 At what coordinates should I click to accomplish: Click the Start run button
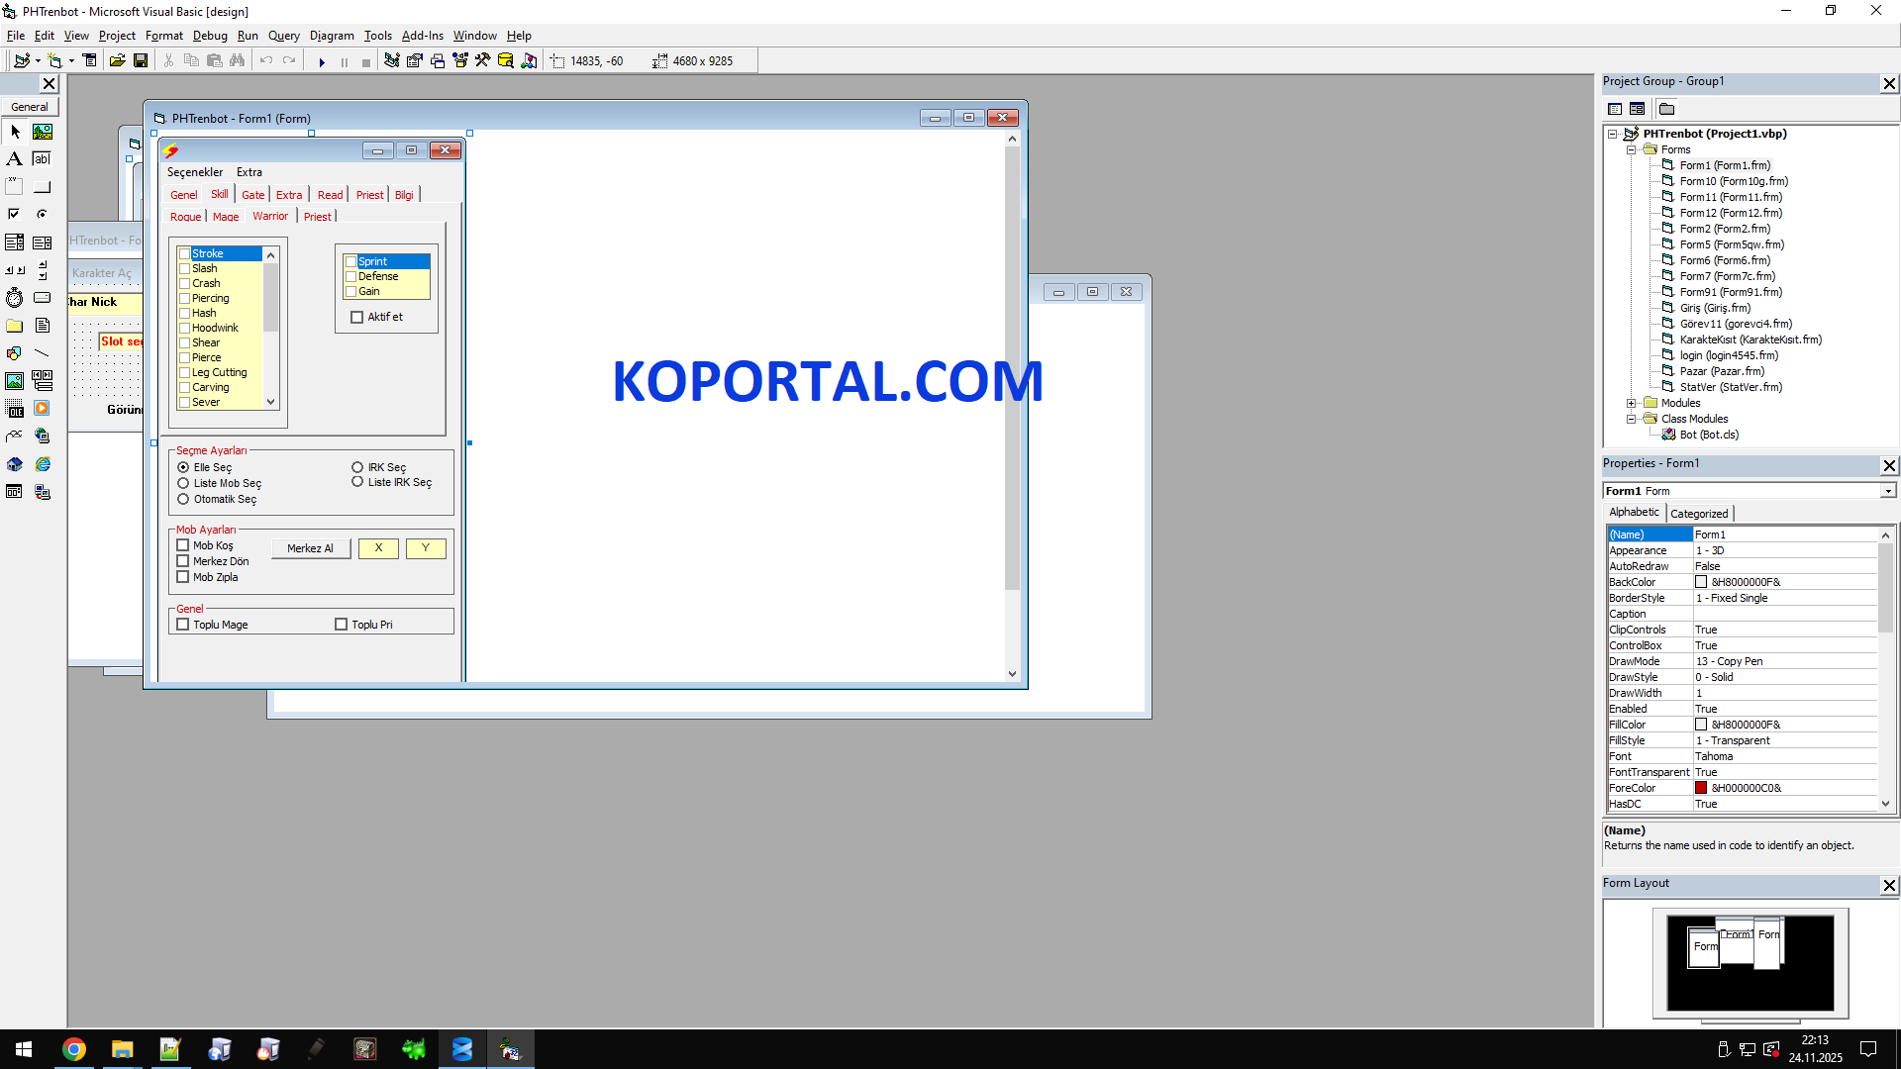point(322,61)
